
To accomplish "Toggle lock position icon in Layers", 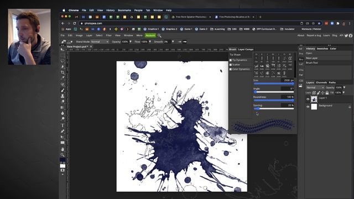I will 322,93.
